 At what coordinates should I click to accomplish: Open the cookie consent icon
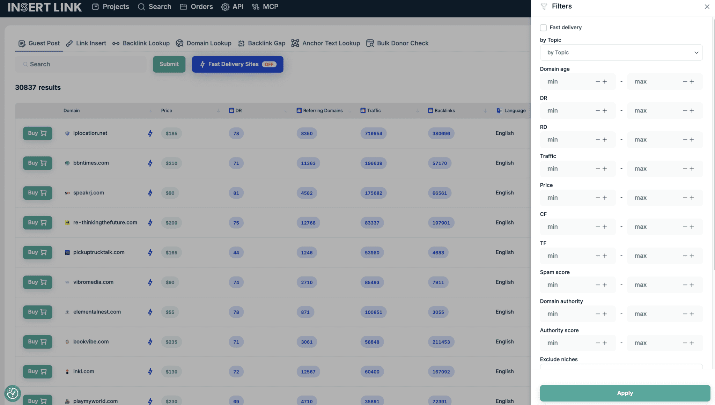13,393
